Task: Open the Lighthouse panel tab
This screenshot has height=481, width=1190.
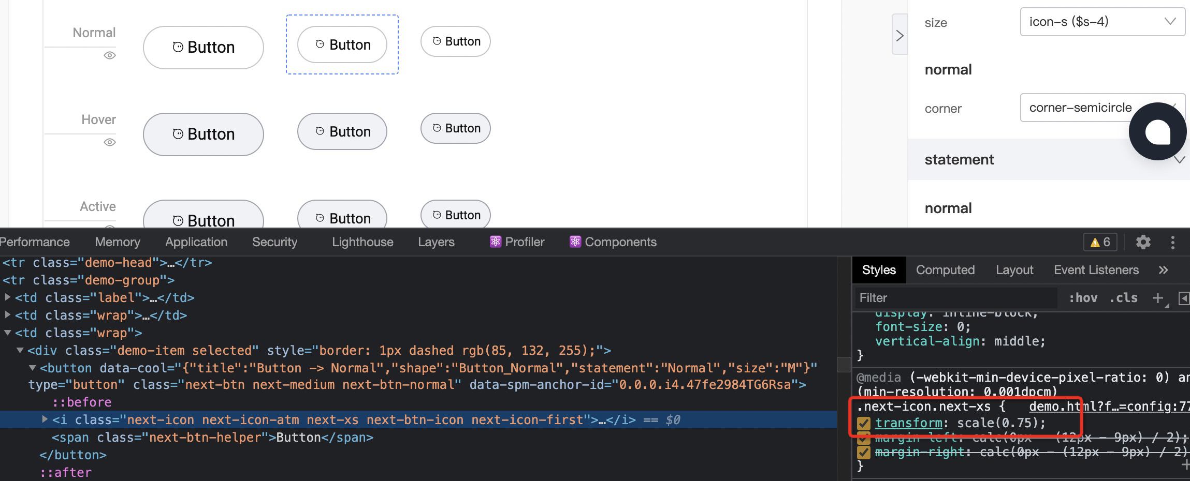Action: click(x=361, y=242)
